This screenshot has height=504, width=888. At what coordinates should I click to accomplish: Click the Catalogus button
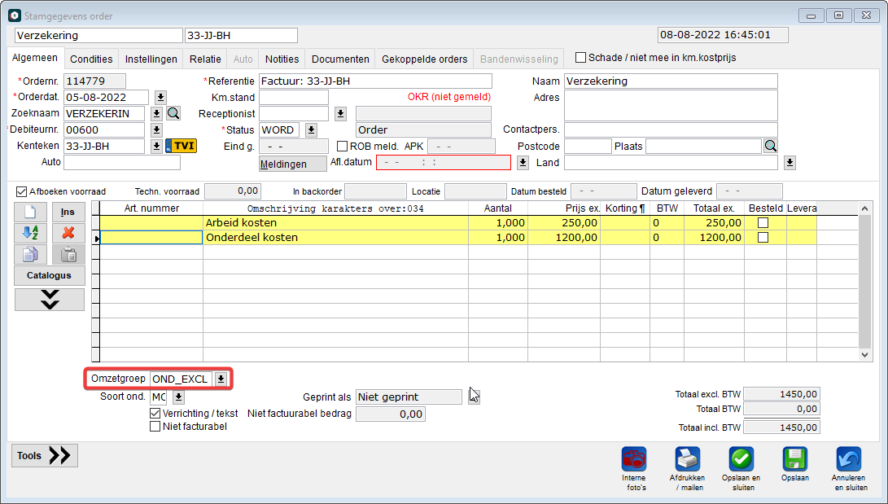pos(50,275)
